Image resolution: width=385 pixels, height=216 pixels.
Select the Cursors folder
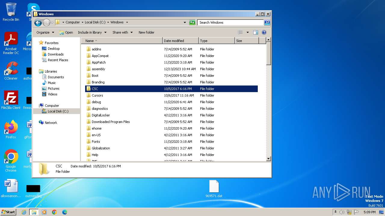coord(97,95)
